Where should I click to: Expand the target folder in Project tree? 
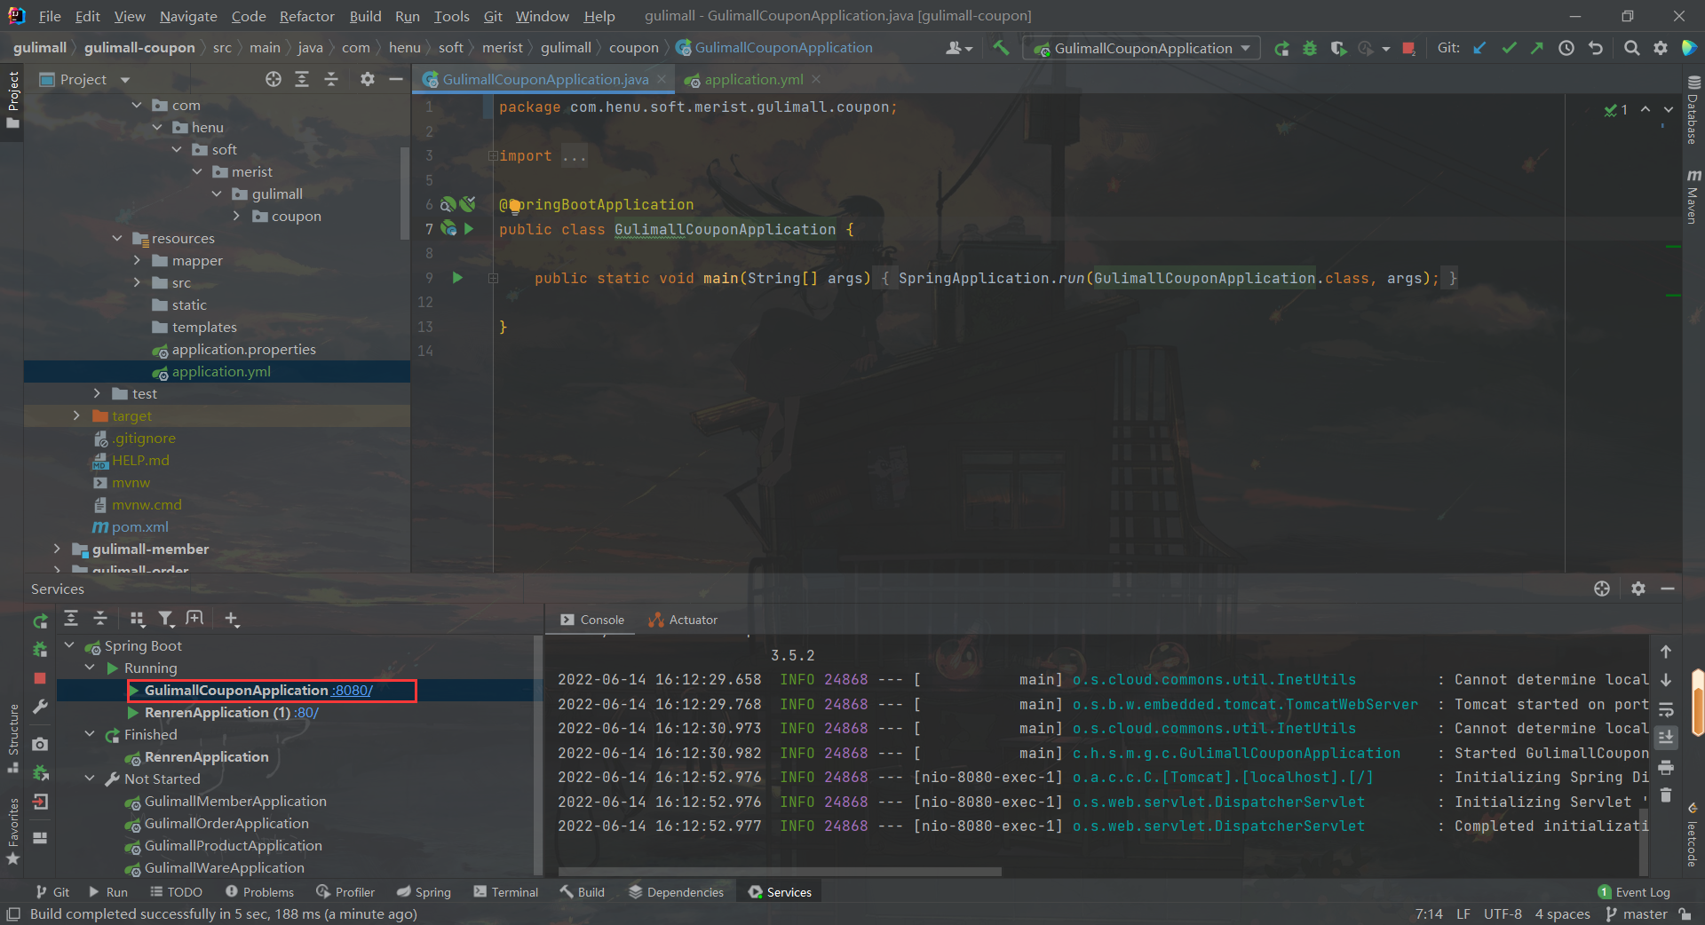point(76,415)
